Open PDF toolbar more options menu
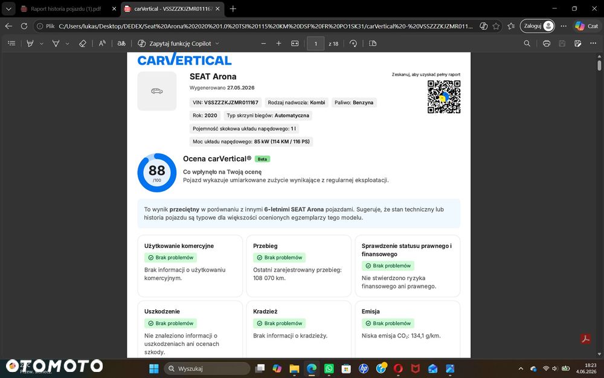 [x=593, y=44]
